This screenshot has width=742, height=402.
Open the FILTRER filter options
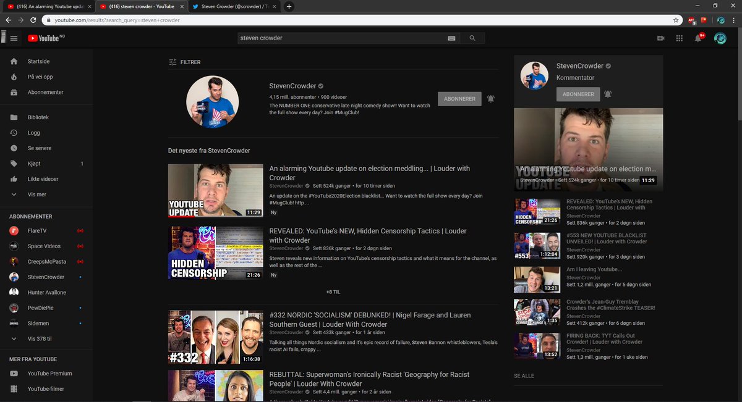pos(184,62)
